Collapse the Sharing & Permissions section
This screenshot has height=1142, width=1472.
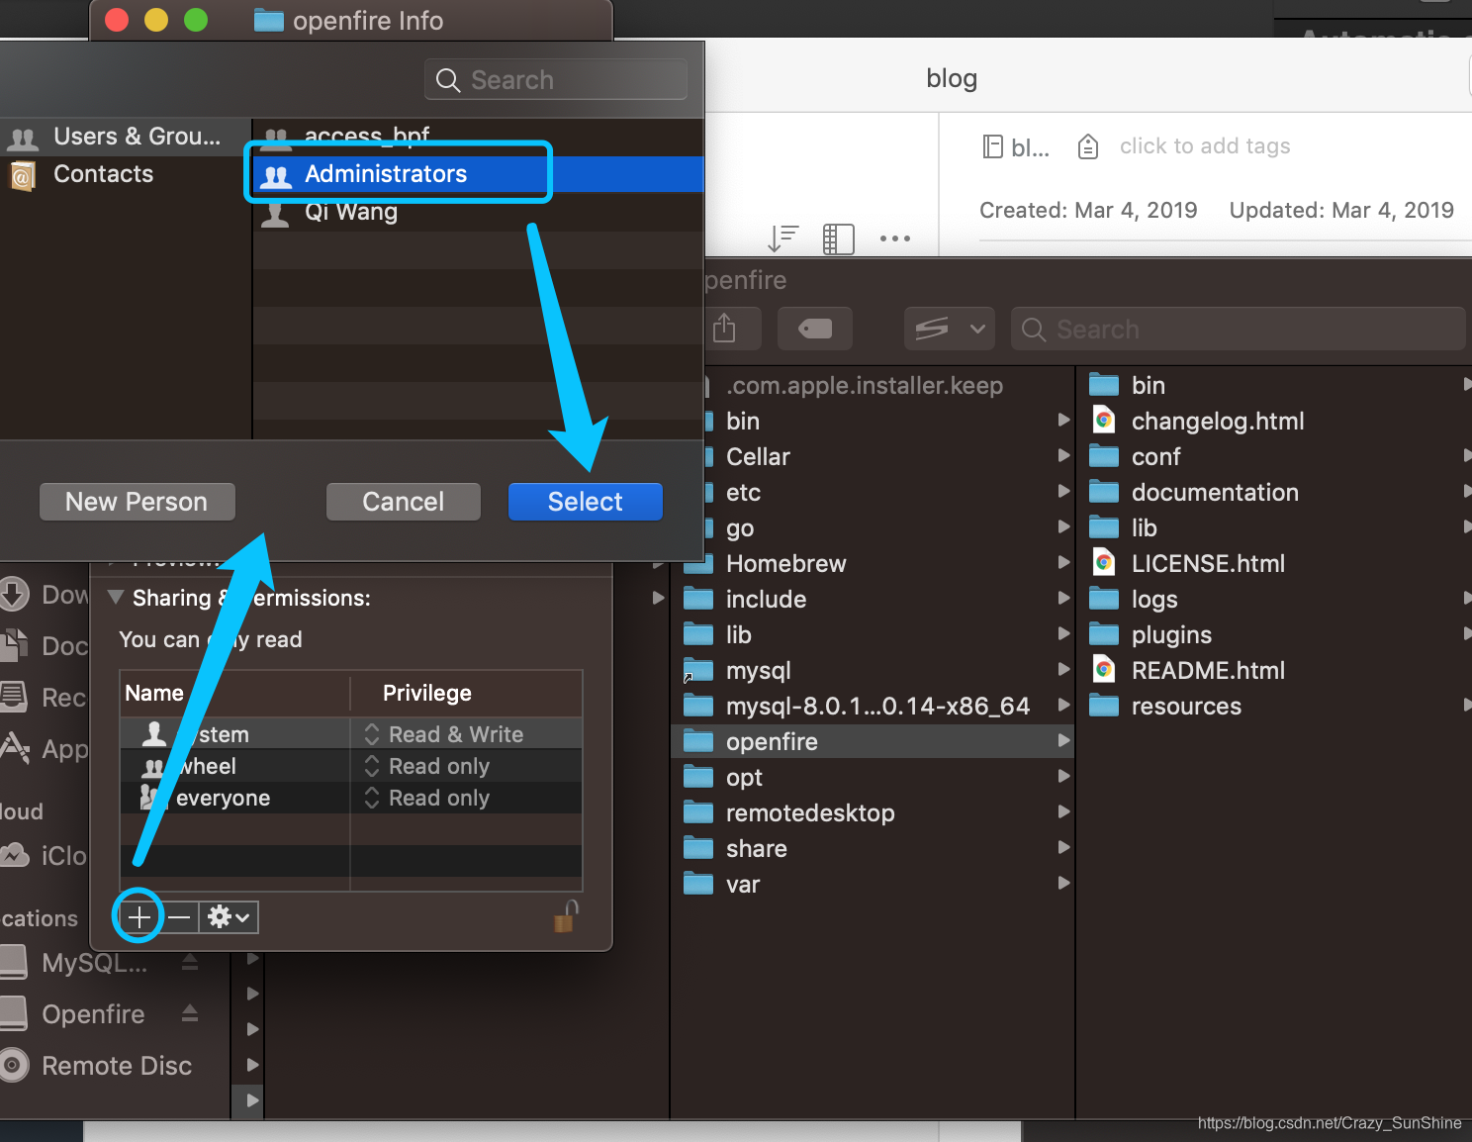[116, 597]
